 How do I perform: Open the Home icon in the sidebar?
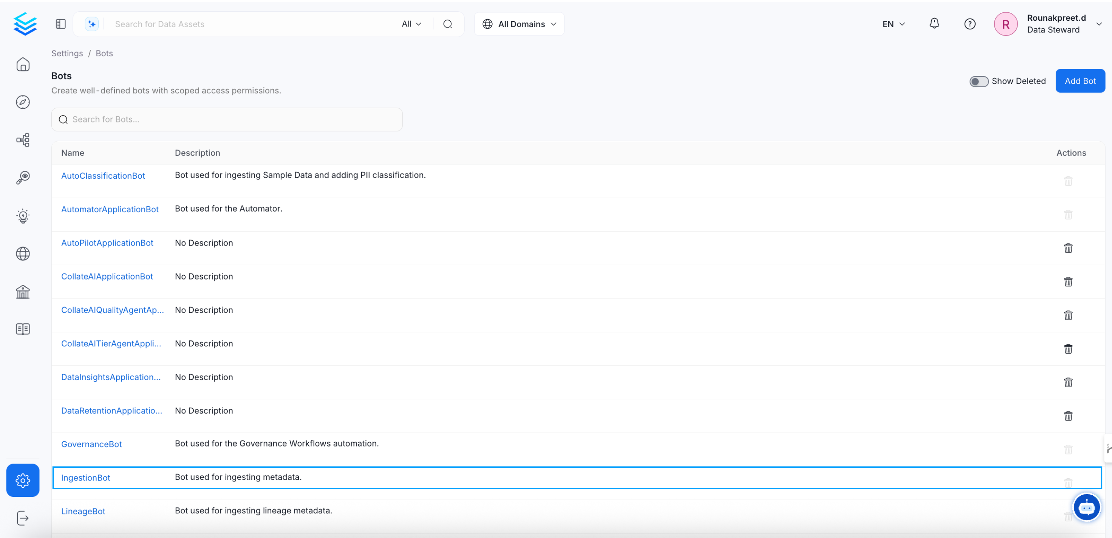tap(23, 64)
